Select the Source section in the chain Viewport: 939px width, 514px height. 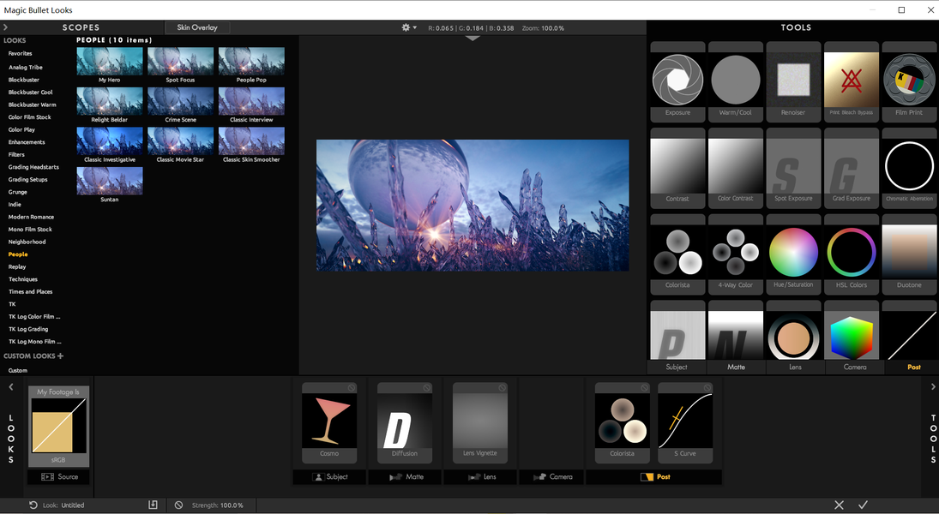(x=58, y=477)
